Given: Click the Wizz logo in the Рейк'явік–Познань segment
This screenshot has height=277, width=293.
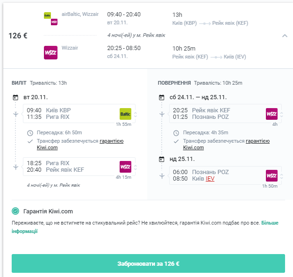Looking at the screenshot, I should point(272,114).
